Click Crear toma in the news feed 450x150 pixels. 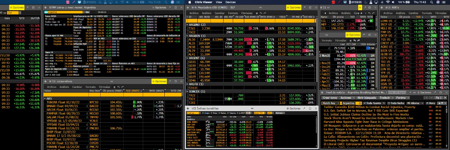tap(330, 98)
